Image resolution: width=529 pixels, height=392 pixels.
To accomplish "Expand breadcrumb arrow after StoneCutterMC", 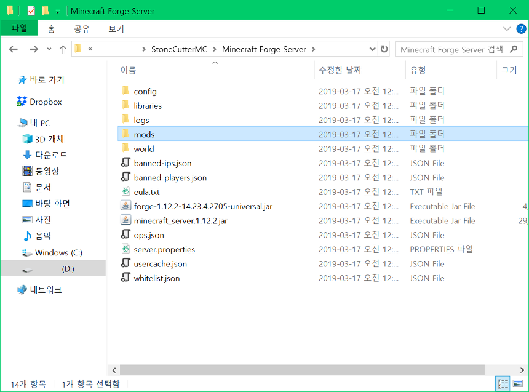I will tap(214, 49).
